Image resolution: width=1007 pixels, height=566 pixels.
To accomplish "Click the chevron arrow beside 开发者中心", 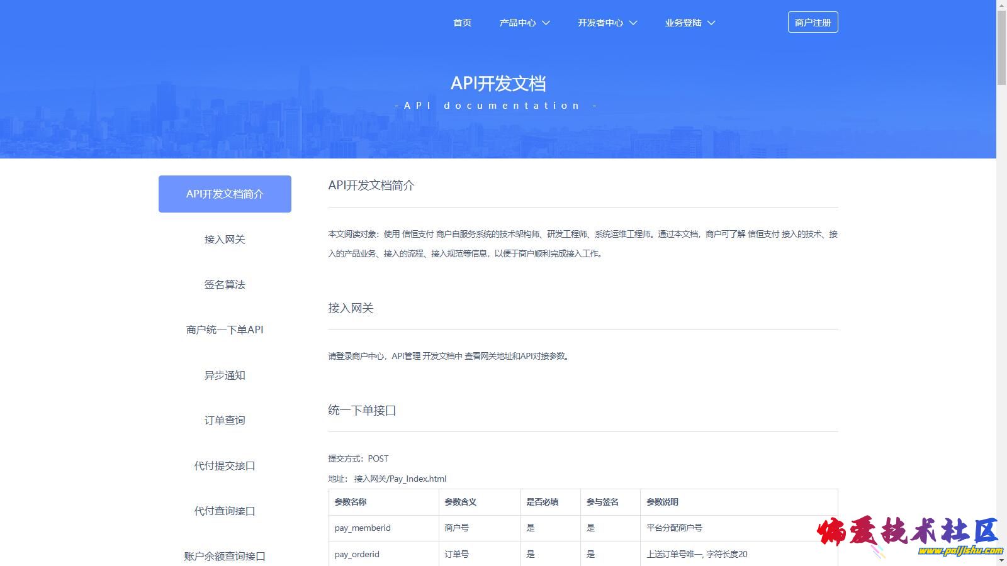I will (x=633, y=23).
